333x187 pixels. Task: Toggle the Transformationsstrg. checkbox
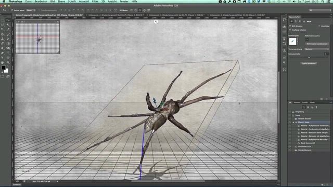tap(40, 10)
